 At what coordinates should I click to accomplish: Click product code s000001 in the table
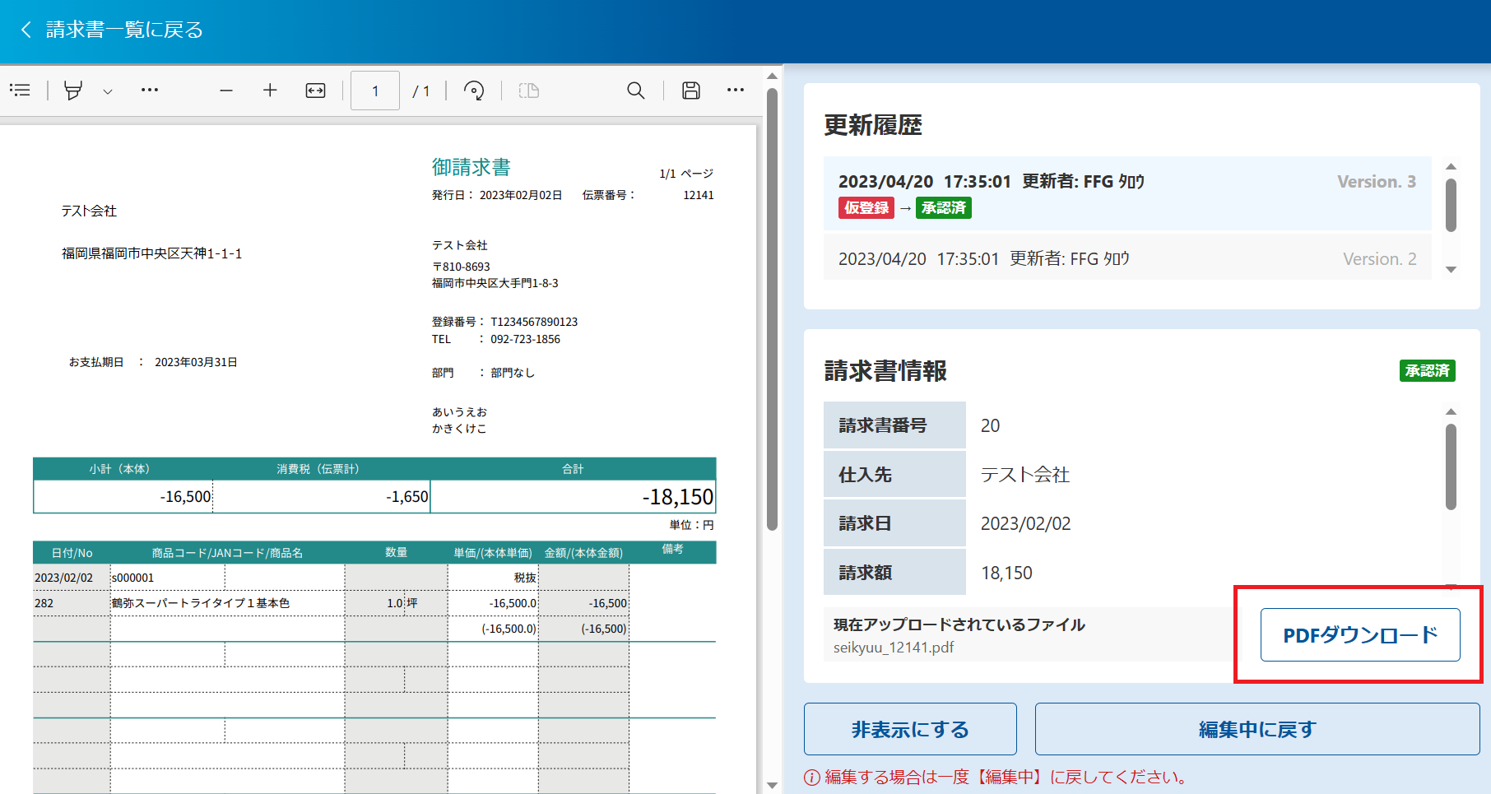click(132, 578)
